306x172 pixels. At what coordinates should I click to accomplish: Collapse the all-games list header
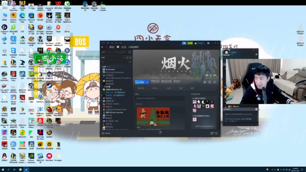coord(106,67)
